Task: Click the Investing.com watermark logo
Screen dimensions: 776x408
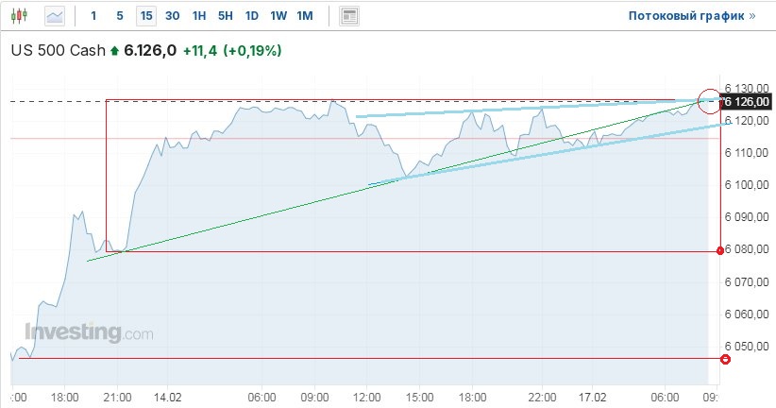Action: click(x=89, y=332)
